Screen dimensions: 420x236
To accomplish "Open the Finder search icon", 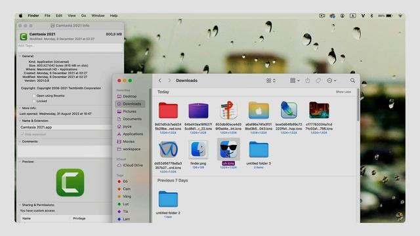I will coord(352,81).
